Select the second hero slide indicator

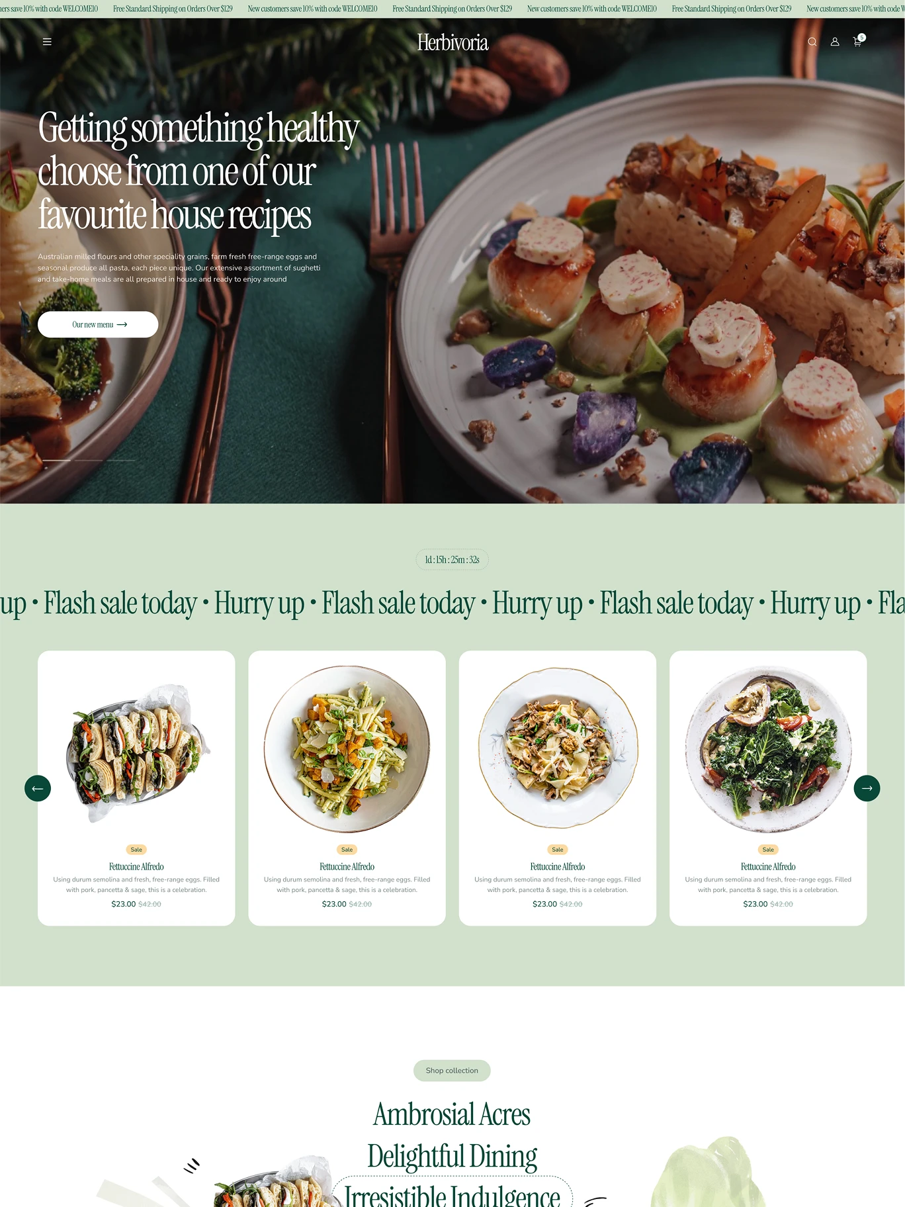click(x=89, y=460)
